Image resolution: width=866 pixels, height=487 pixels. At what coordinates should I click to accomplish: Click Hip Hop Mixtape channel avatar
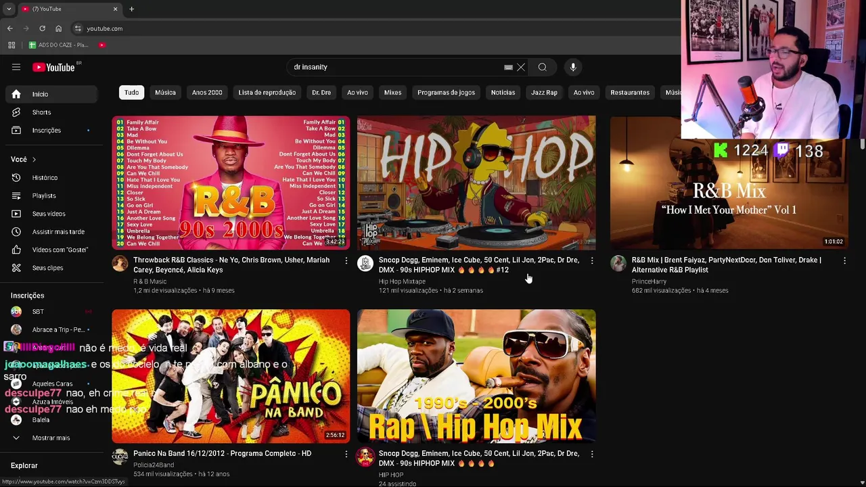(x=365, y=263)
